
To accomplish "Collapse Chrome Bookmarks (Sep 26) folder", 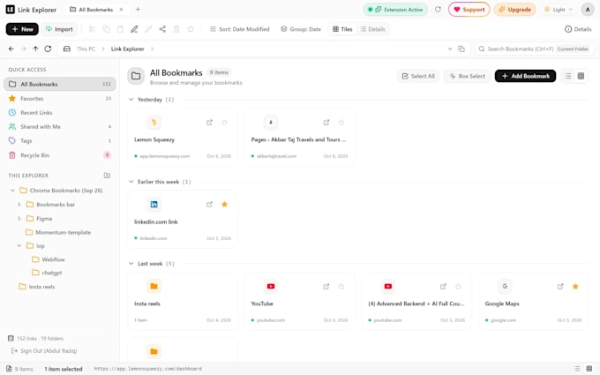I will click(x=12, y=191).
